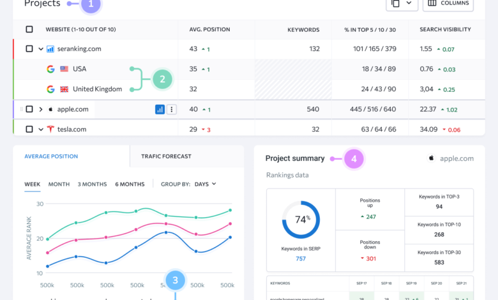Click tesla.com avg. position 29

(x=193, y=129)
